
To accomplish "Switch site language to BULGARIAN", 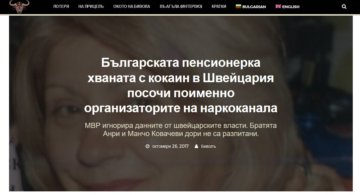I will [x=251, y=7].
